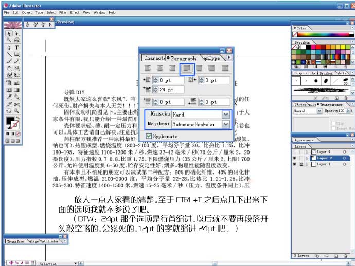
Task: Expand Layer 1 disclosure triangle
Action: click(x=308, y=164)
